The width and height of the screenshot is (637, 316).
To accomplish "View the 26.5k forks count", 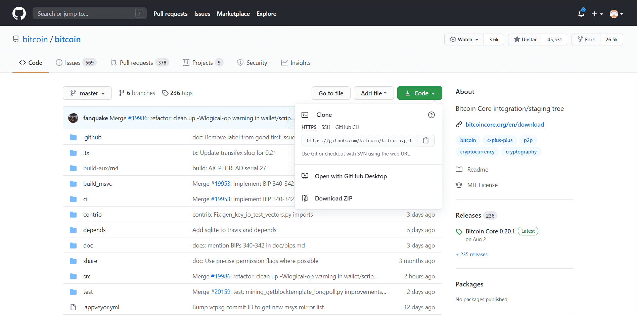I will pyautogui.click(x=611, y=40).
